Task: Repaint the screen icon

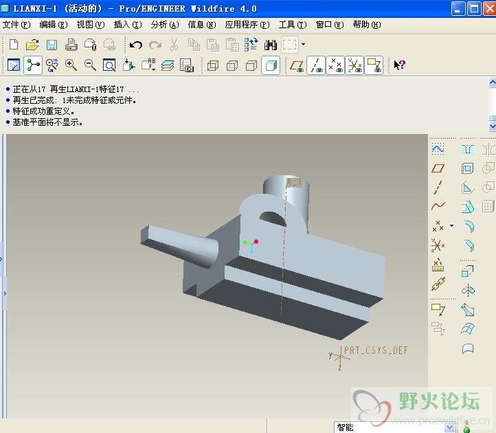Action: tap(14, 65)
